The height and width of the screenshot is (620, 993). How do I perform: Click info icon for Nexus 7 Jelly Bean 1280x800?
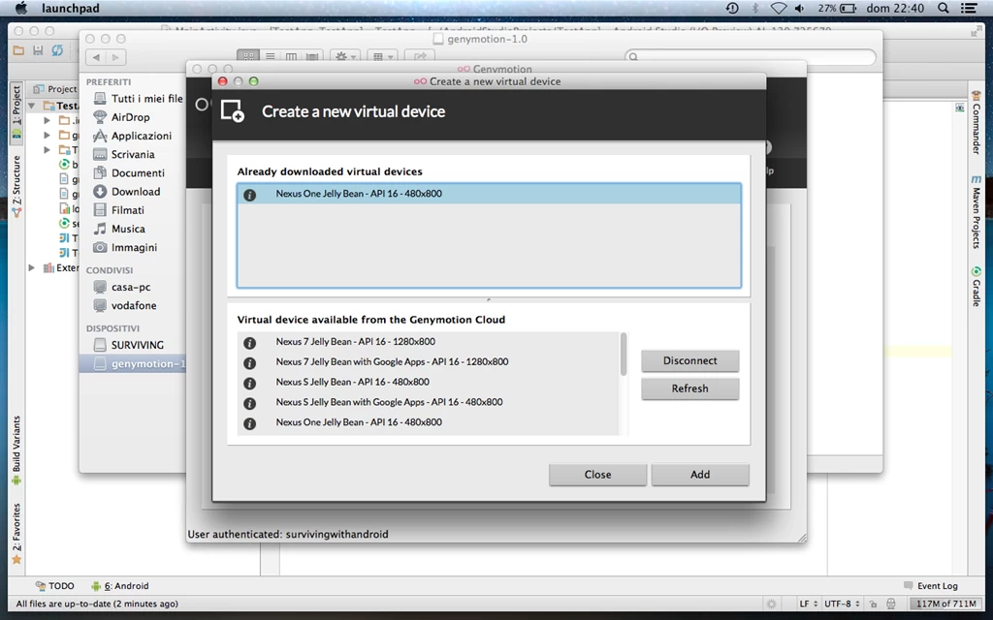(x=249, y=343)
